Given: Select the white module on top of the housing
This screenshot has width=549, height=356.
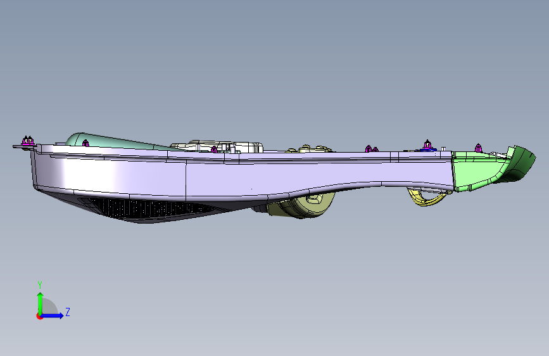Looking at the screenshot, I should click(217, 146).
